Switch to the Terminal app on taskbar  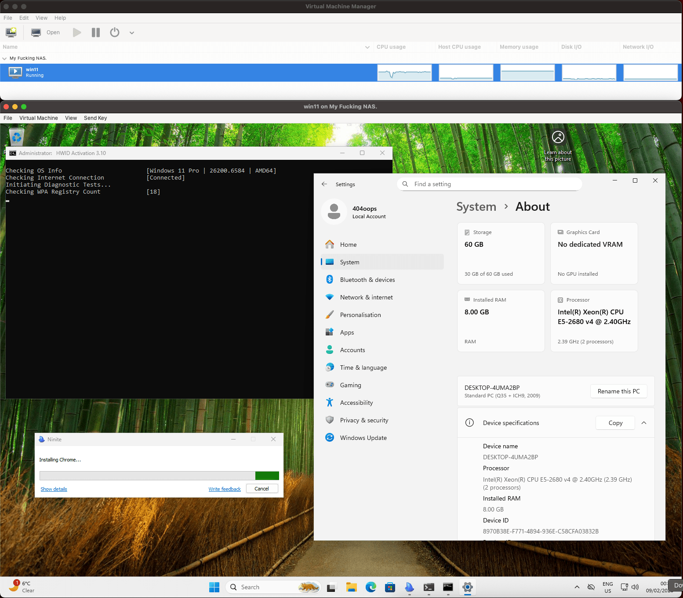click(x=429, y=587)
